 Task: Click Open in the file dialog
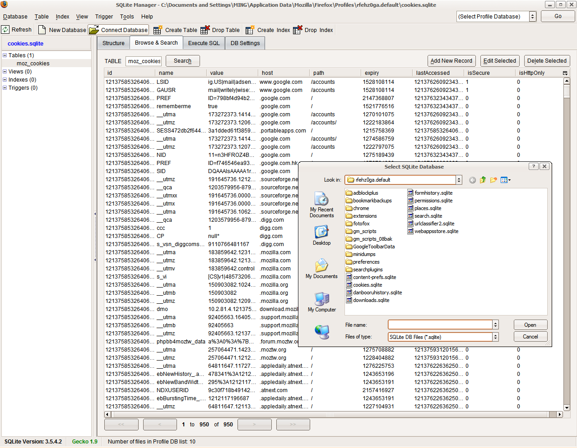click(530, 325)
